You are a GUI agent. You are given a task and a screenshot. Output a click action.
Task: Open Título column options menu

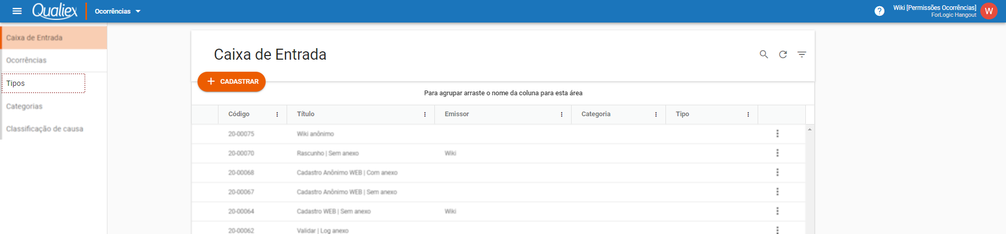pyautogui.click(x=425, y=114)
